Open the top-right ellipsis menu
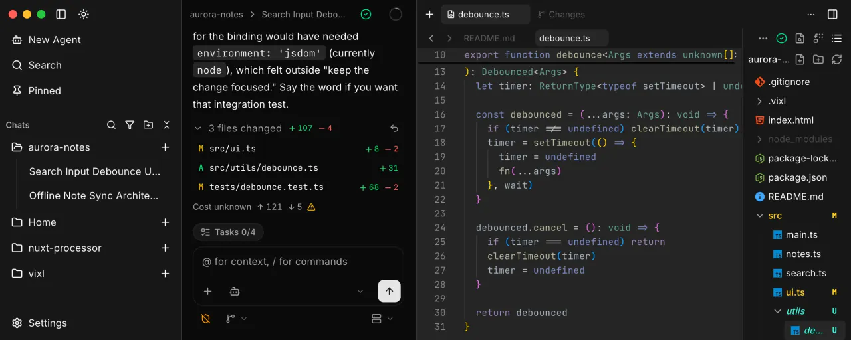The image size is (851, 340). (x=810, y=14)
